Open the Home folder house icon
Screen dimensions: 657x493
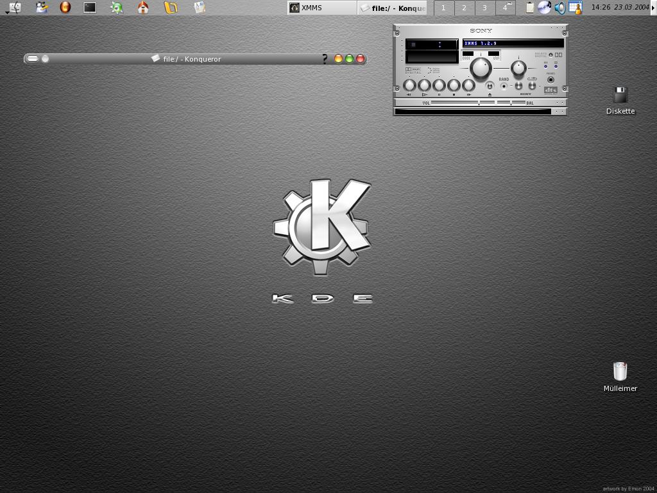click(143, 8)
